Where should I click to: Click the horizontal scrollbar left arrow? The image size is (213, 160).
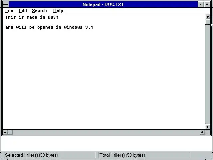(x=5, y=132)
